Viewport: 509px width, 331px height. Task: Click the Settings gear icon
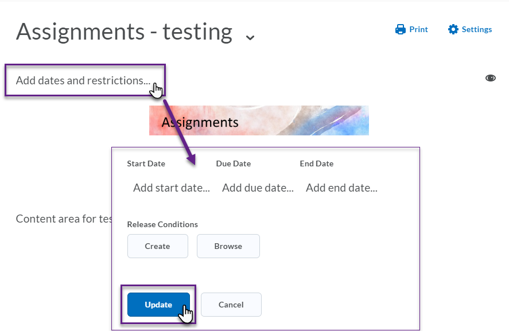tap(453, 29)
